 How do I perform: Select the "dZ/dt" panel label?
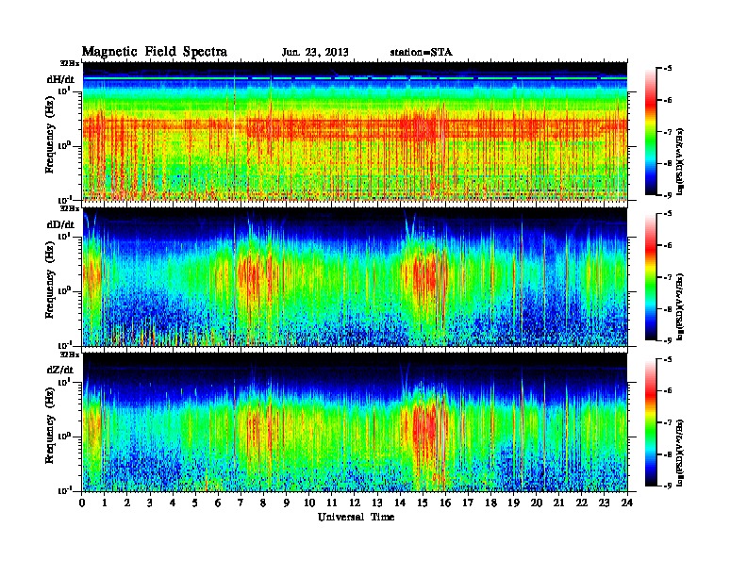[x=60, y=370]
